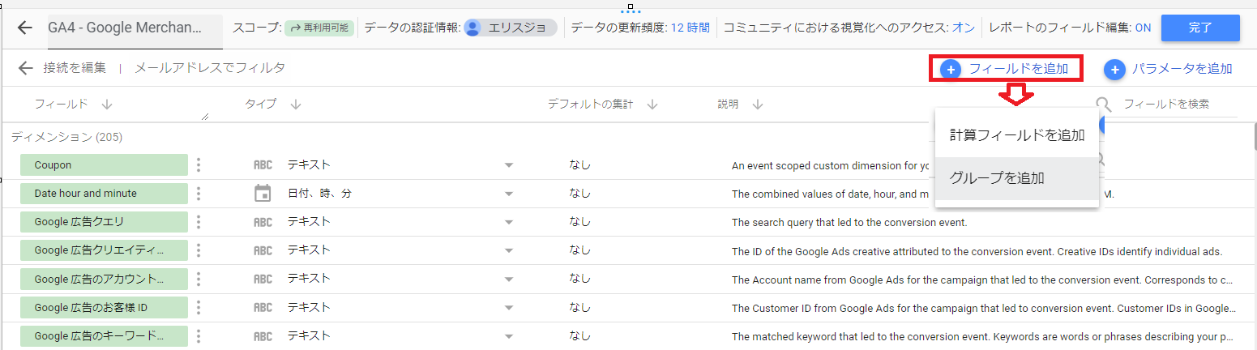Open three-dot menu for Date hour and minute
Viewport: 1257px width, 350px height.
coord(199,194)
